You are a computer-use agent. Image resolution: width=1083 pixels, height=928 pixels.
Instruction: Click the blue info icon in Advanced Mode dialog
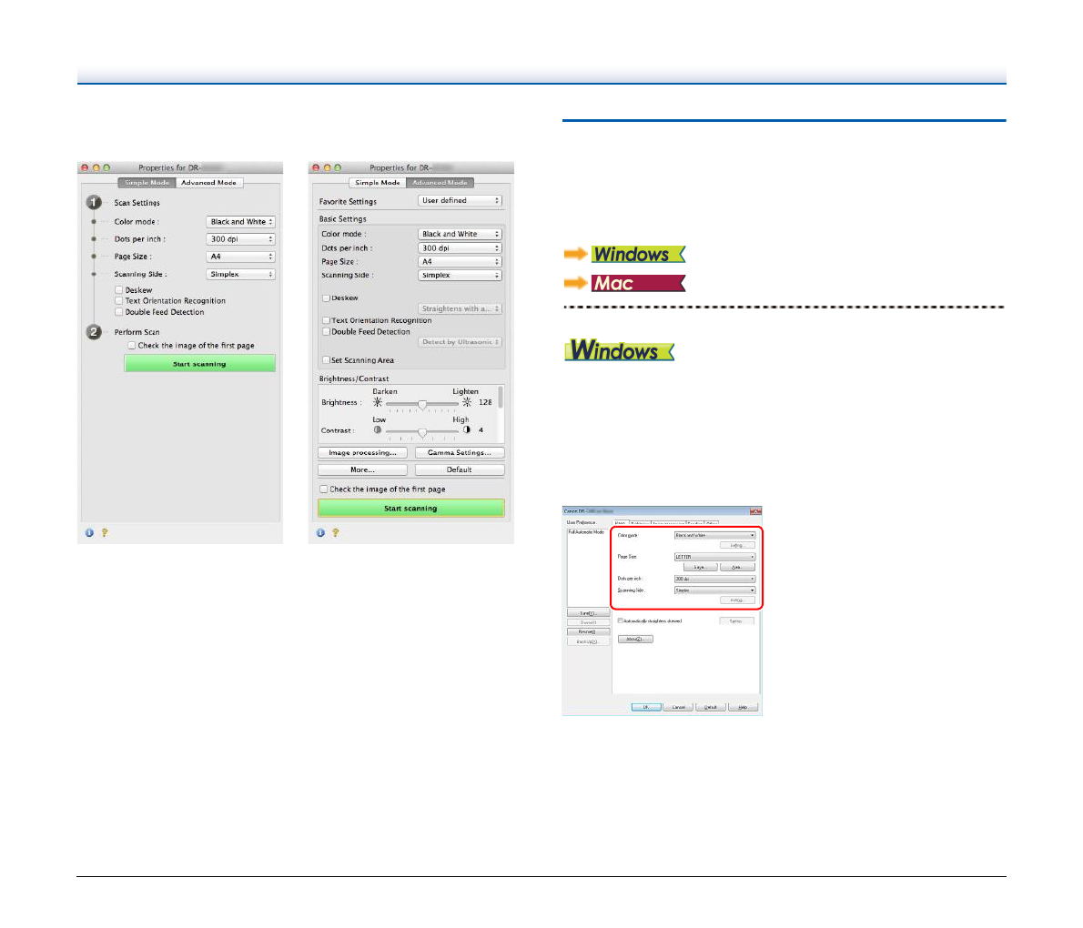pyautogui.click(x=320, y=533)
